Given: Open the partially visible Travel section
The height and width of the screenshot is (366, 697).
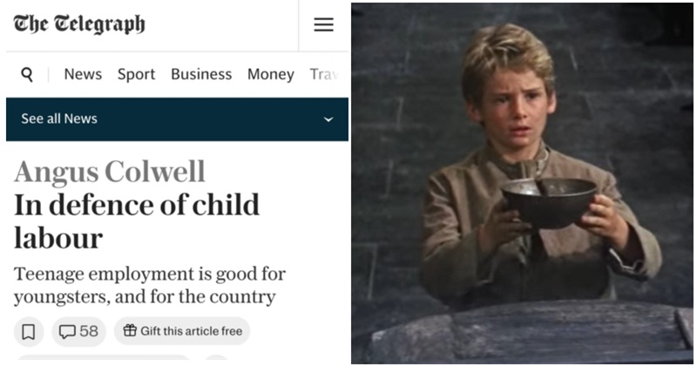Looking at the screenshot, I should [323, 74].
